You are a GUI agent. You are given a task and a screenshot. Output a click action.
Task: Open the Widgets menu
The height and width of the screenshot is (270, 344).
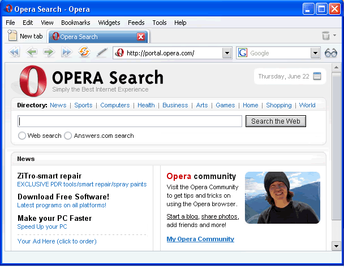(x=109, y=23)
